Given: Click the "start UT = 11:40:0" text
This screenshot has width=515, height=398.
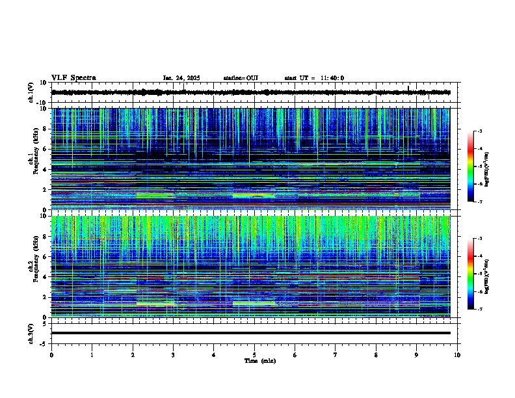Looking at the screenshot, I should click(x=314, y=78).
